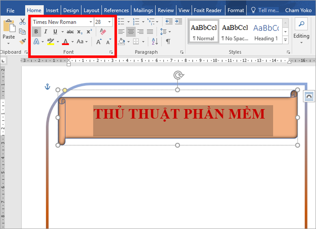This screenshot has height=229, width=316.
Task: Toggle Justify alignment
Action: coord(150,32)
